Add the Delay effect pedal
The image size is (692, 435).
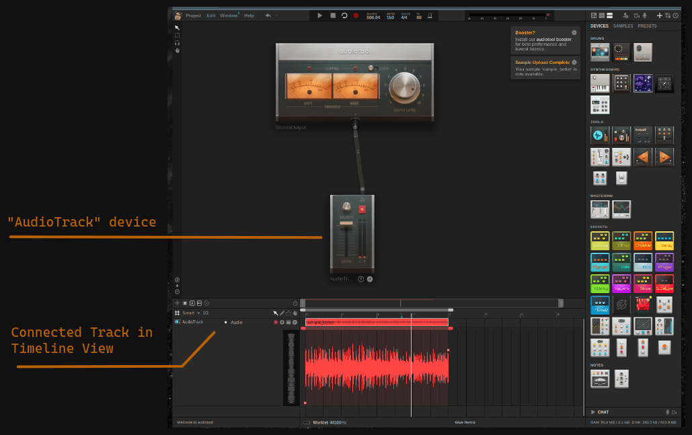click(664, 241)
